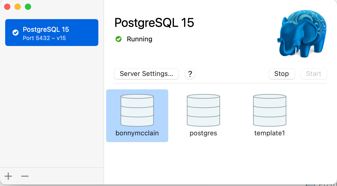The width and height of the screenshot is (337, 186).
Task: Click the template1 database label
Action: click(269, 133)
